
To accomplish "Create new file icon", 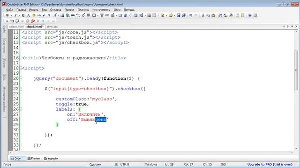I will point(163,15).
